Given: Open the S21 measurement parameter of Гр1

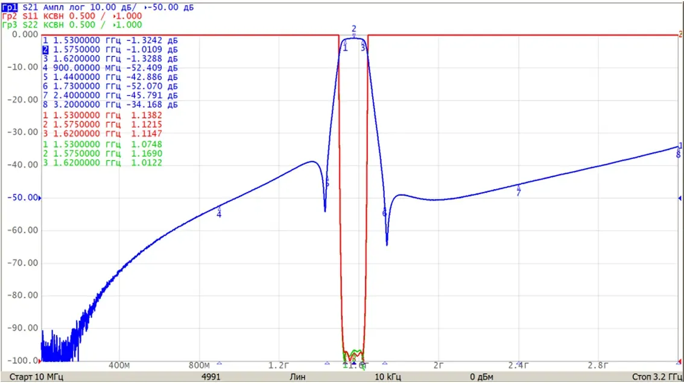Looking at the screenshot, I should pyautogui.click(x=30, y=7).
